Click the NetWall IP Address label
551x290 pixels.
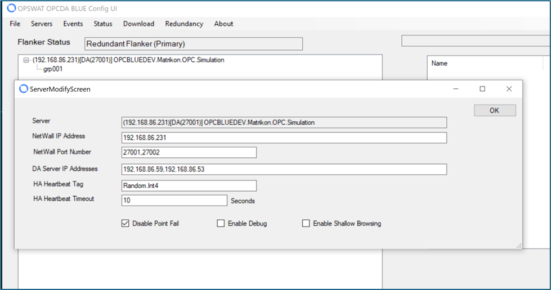click(59, 136)
